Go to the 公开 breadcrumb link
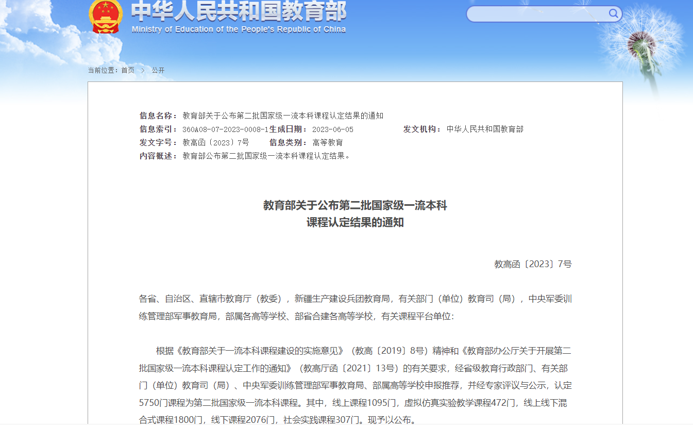This screenshot has height=427, width=693. (x=158, y=70)
